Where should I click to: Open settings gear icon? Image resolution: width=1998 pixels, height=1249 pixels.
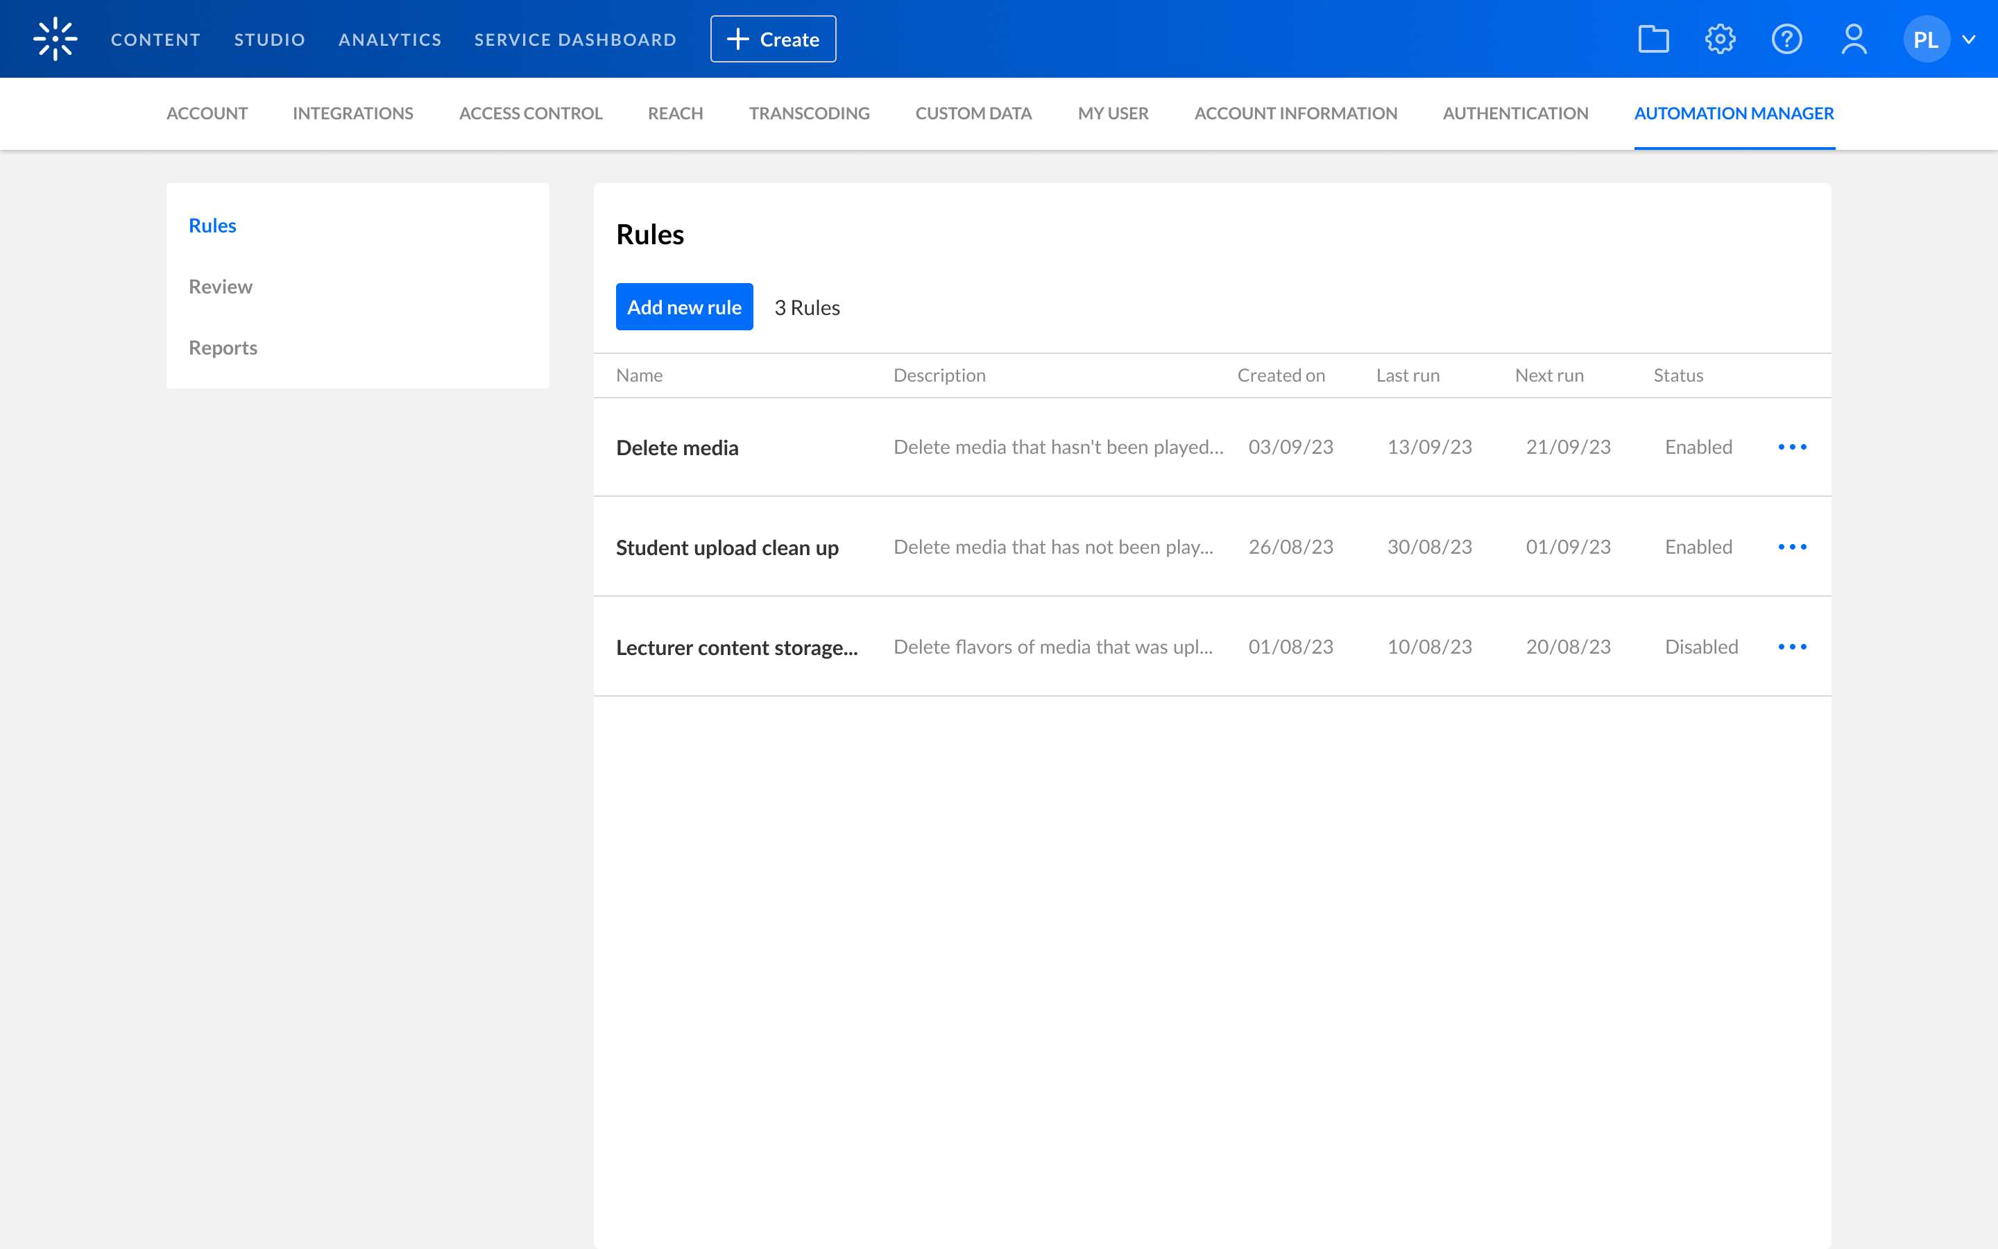click(x=1720, y=39)
